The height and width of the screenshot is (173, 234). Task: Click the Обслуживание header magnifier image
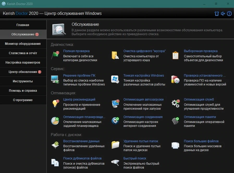(x=59, y=29)
